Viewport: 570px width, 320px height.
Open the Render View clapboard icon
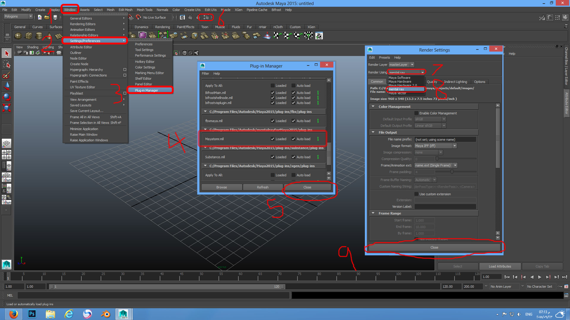coord(182,17)
